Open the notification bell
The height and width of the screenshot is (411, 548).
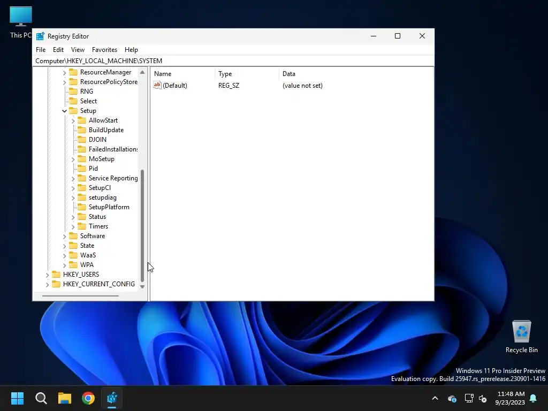click(534, 398)
